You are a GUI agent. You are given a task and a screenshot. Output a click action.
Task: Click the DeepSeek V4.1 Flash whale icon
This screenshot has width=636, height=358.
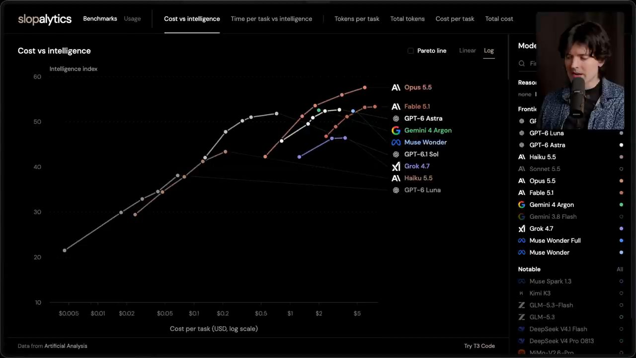click(x=522, y=329)
